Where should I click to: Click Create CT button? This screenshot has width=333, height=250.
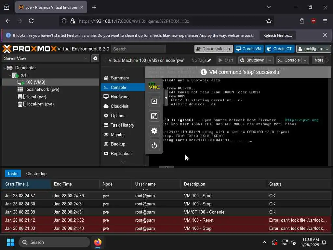click(280, 49)
